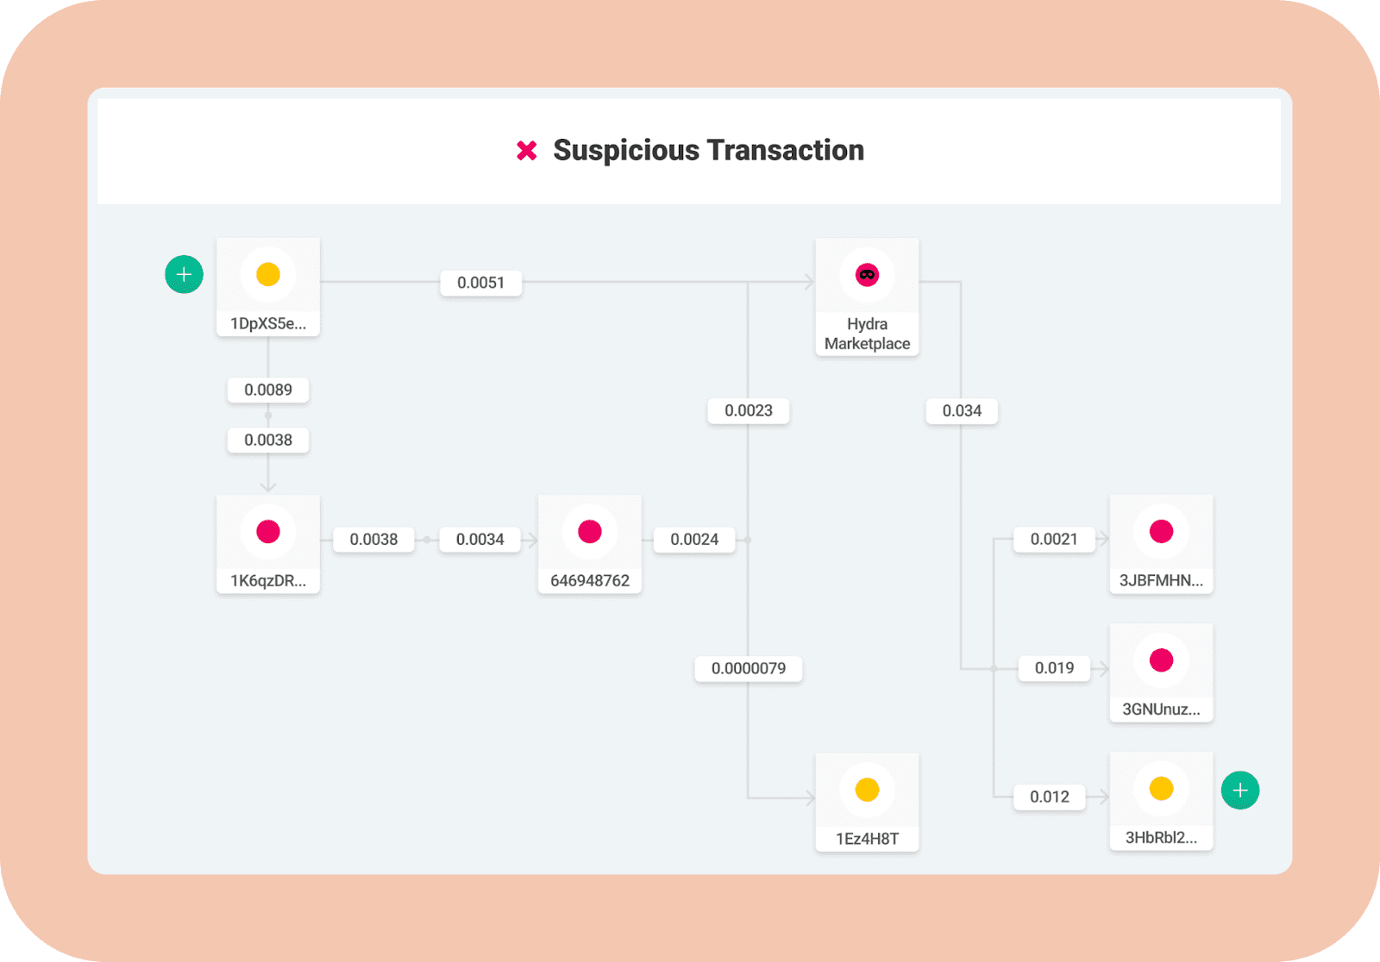Viewport: 1380px width, 962px height.
Task: Select the 0.019 amount label
Action: [x=1054, y=668]
